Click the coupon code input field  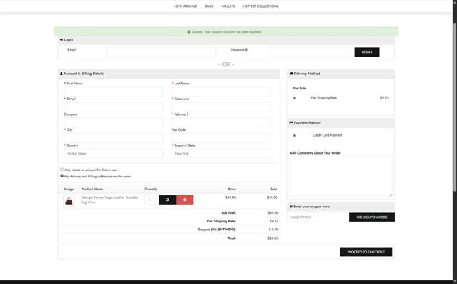[318, 217]
